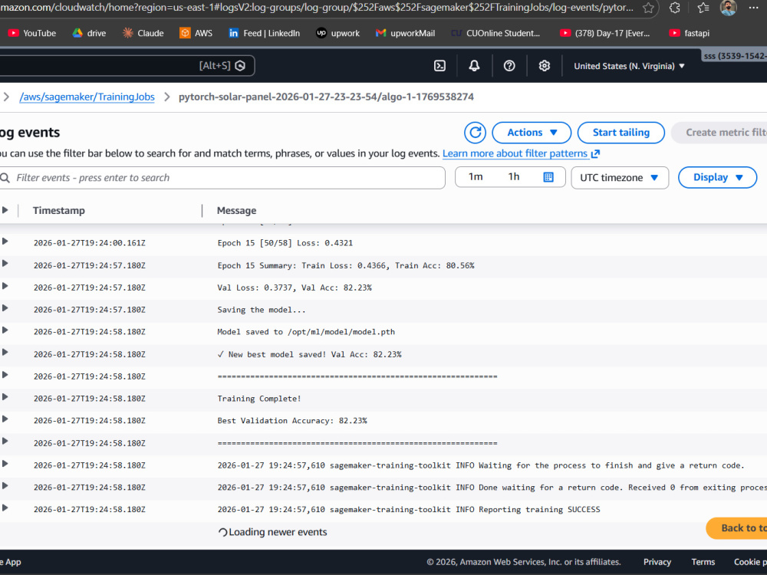Open browser favorites list icon

pos(703,8)
